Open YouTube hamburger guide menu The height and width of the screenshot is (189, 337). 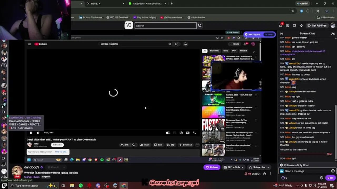29,44
